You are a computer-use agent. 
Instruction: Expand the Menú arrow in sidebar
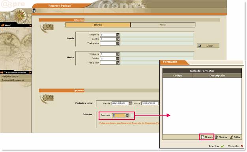click(30, 26)
